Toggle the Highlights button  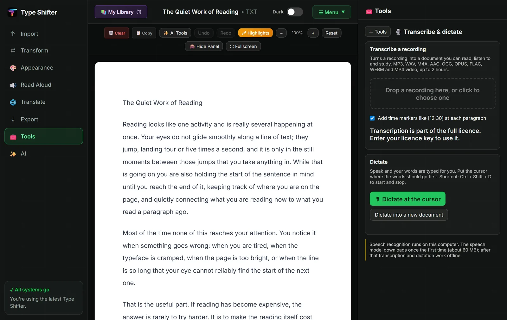pyautogui.click(x=255, y=33)
